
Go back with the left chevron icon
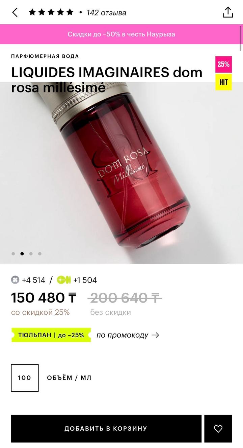(15, 12)
